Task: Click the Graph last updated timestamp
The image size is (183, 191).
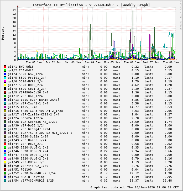Action: pos(135,187)
